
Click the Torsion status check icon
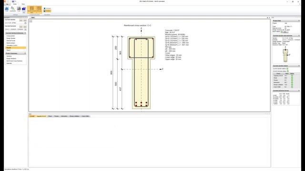[x=292, y=80]
